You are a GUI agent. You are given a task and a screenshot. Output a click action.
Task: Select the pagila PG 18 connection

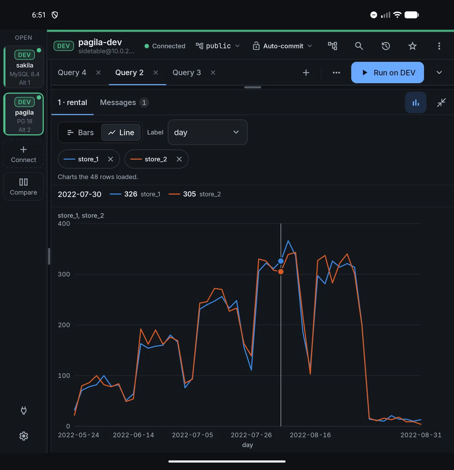(x=24, y=114)
